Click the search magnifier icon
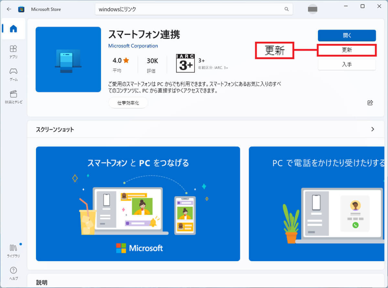 (286, 9)
